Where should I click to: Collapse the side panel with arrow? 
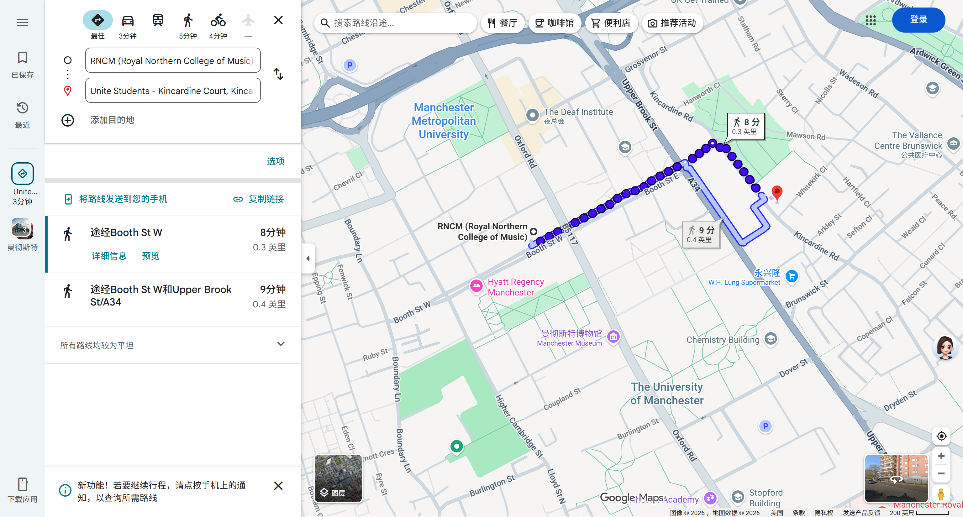point(308,258)
